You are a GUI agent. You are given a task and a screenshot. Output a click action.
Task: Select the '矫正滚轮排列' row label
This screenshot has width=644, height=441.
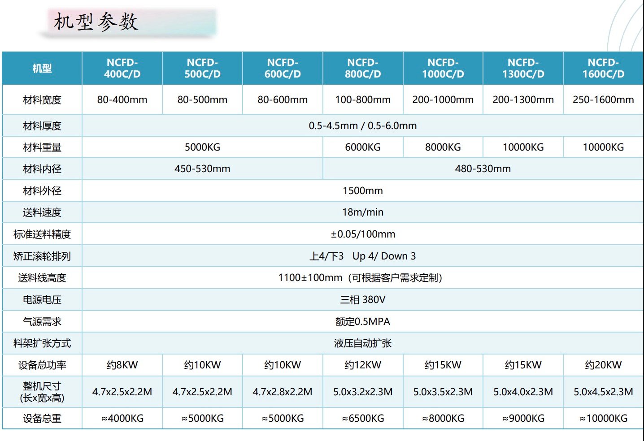click(42, 256)
